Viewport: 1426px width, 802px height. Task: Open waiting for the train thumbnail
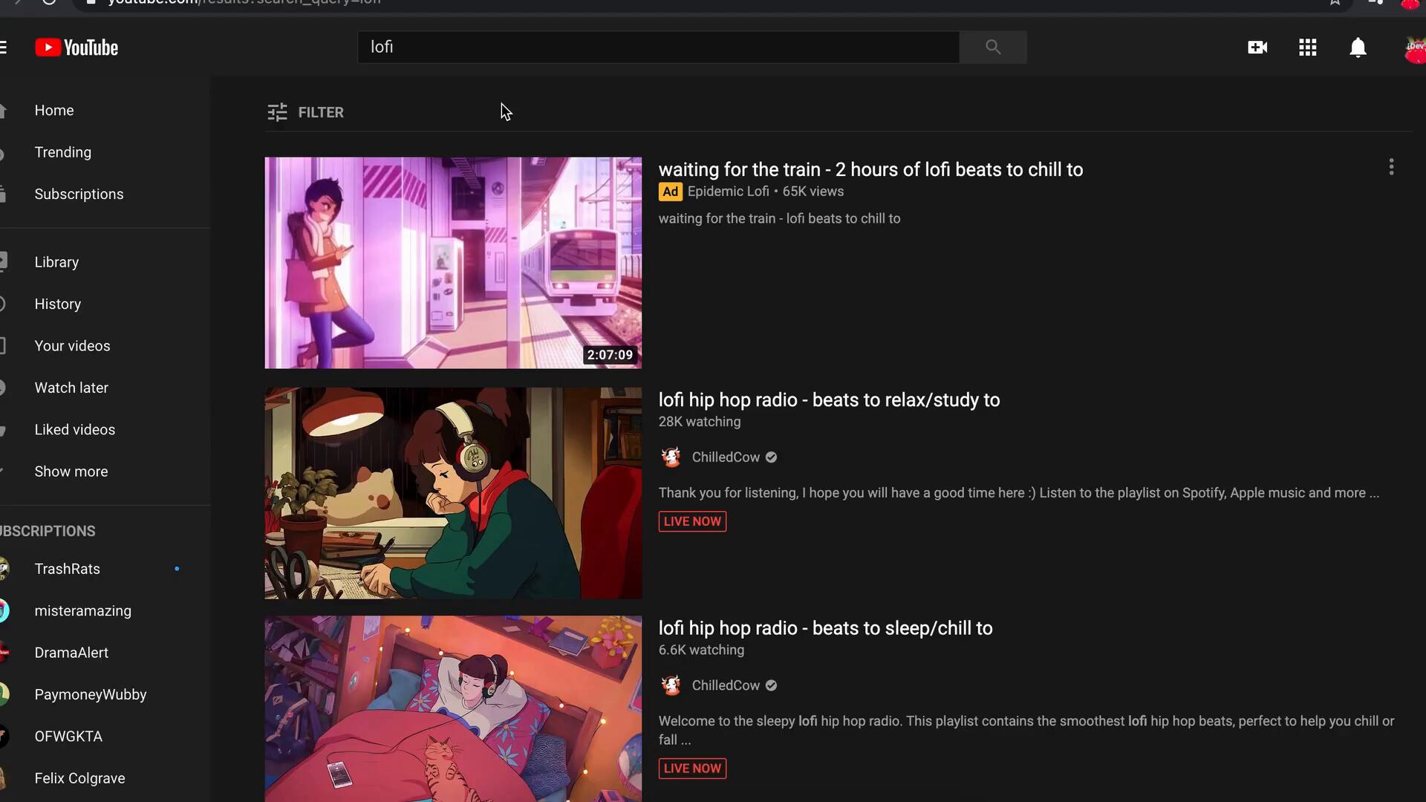(x=453, y=263)
